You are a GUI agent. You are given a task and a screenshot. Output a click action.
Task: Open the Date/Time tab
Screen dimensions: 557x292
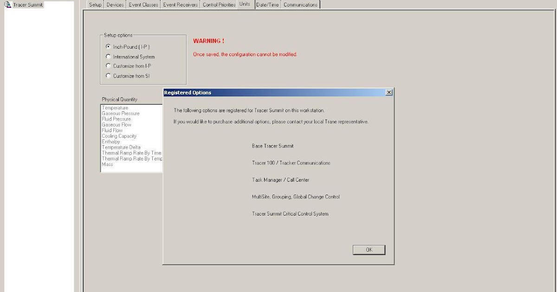click(x=267, y=5)
